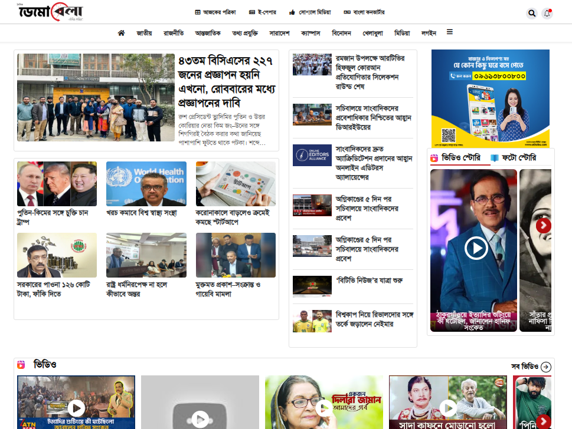Screen dimensions: 572x429
Task: Click the ভোরবেলা site logo
Action: (x=50, y=12)
